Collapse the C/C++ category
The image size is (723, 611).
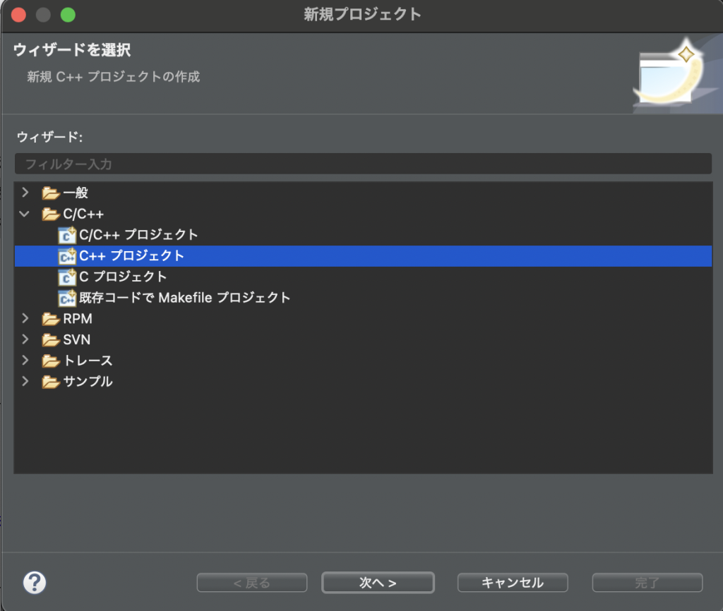coord(25,214)
